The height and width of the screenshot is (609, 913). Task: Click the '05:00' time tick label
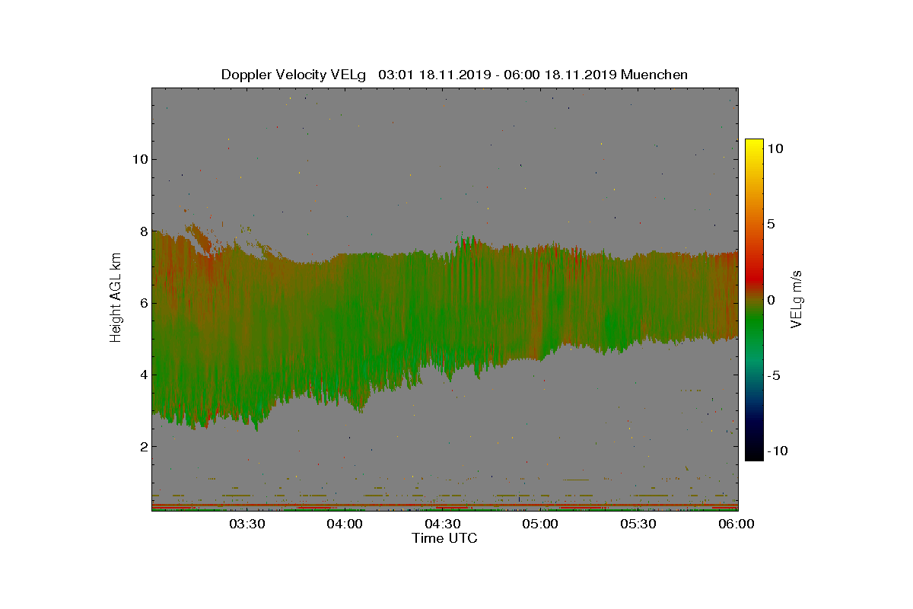541,524
